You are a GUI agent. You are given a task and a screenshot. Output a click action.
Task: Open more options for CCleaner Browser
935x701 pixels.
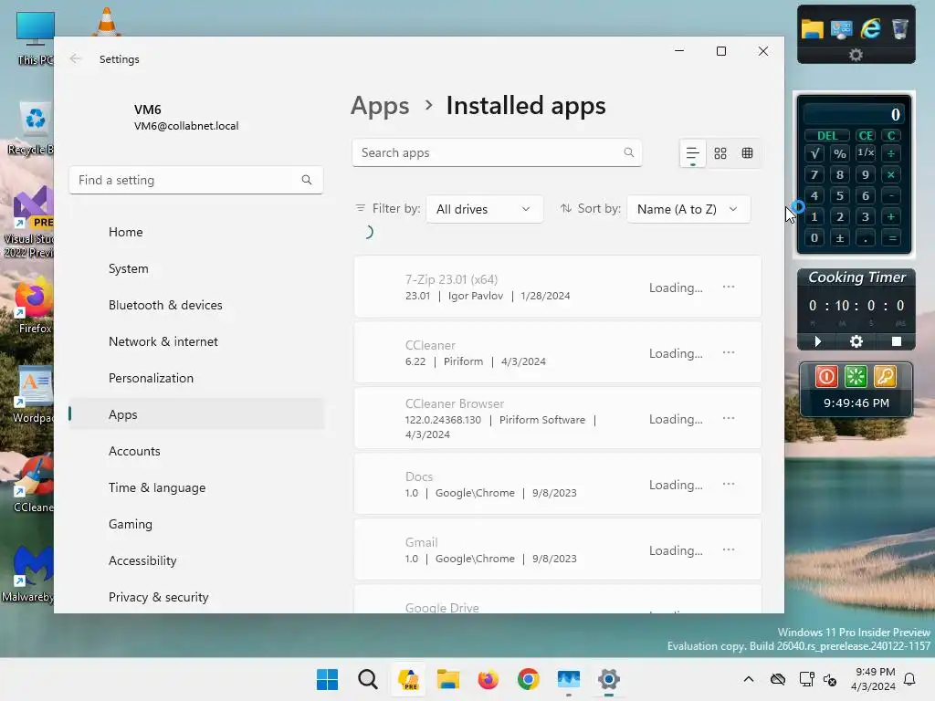click(x=728, y=418)
